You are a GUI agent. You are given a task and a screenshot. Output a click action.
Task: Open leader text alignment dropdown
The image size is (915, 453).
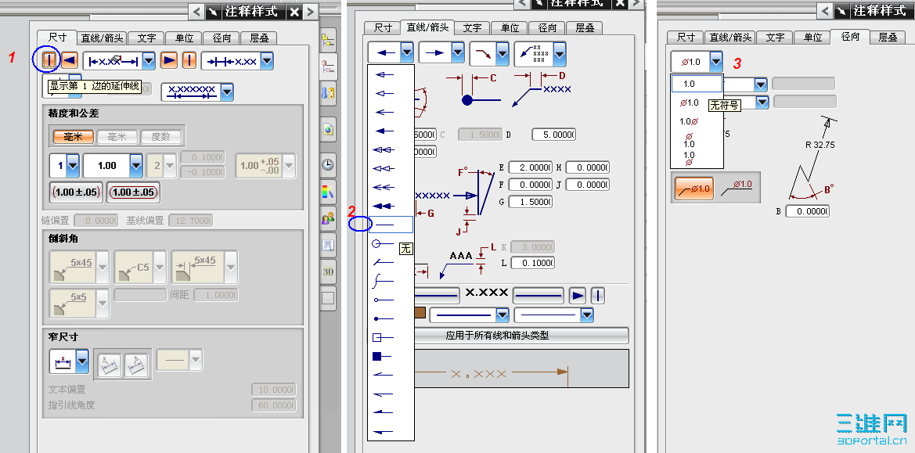(560, 55)
